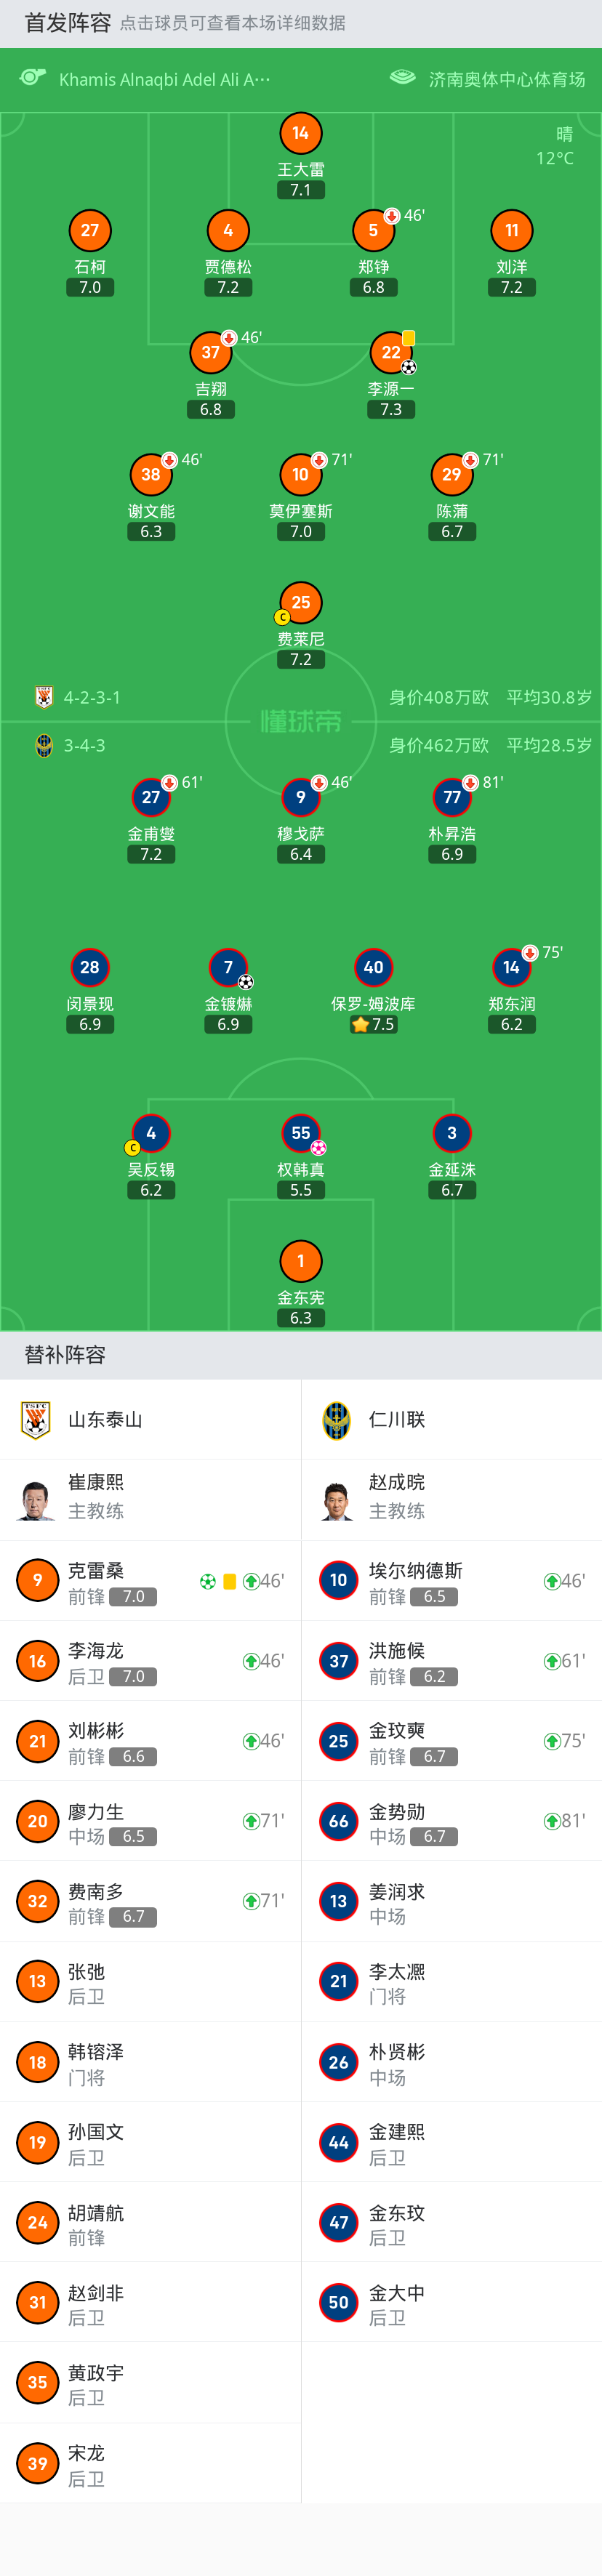The width and height of the screenshot is (602, 2576).
Task: Select 保罗-姆波库 number 40 player badge
Action: [x=373, y=967]
